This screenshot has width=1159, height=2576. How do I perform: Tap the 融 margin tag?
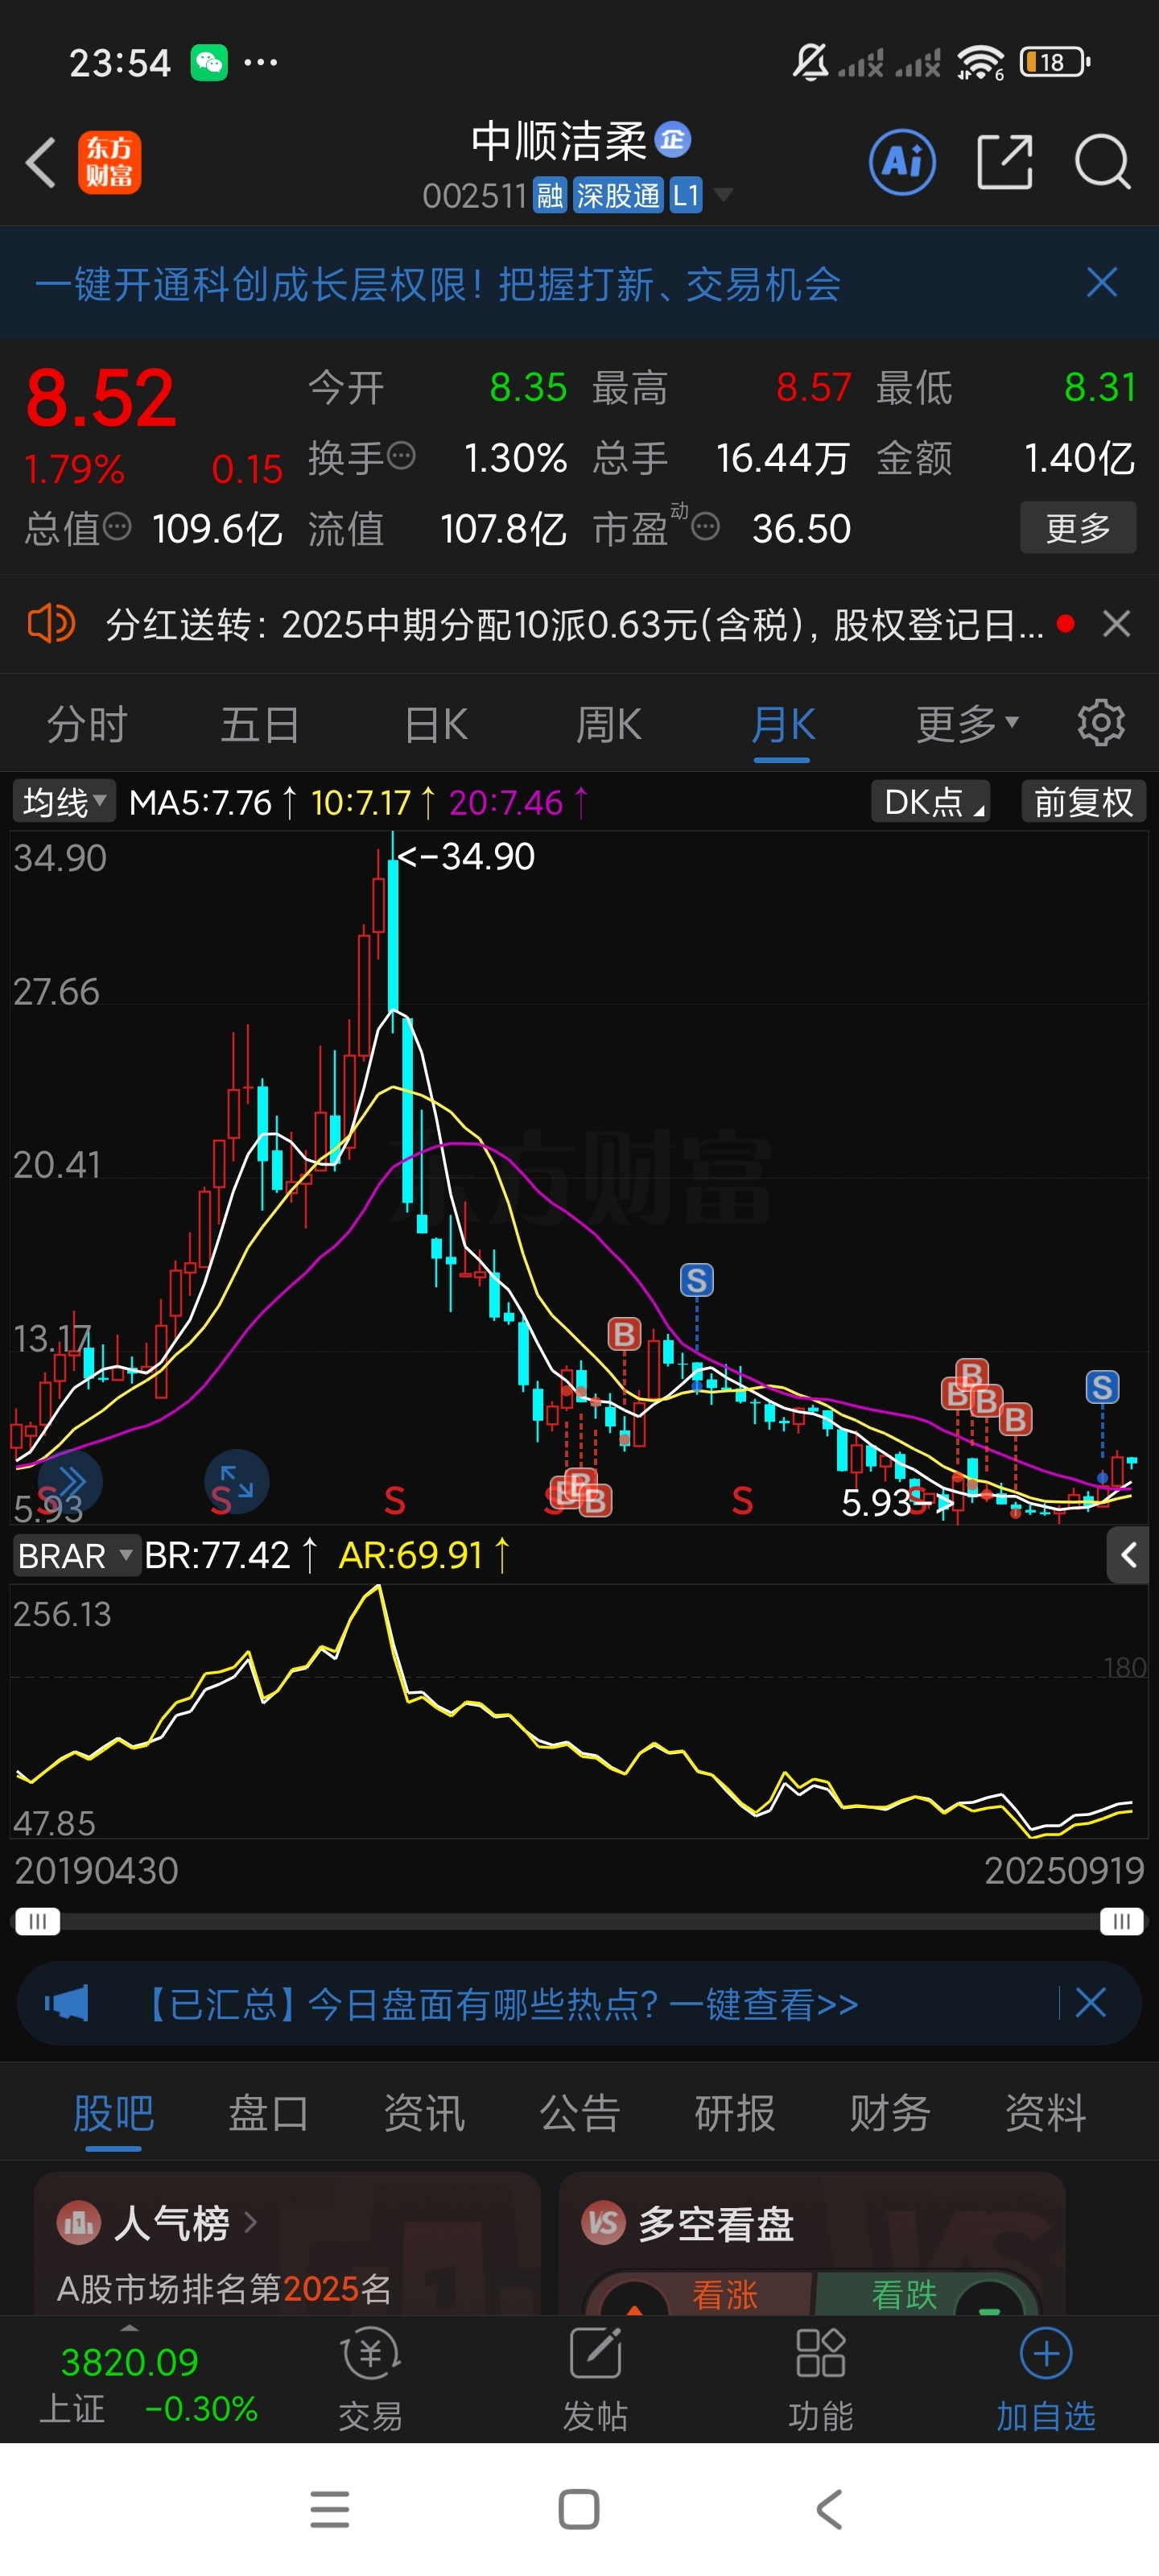550,195
